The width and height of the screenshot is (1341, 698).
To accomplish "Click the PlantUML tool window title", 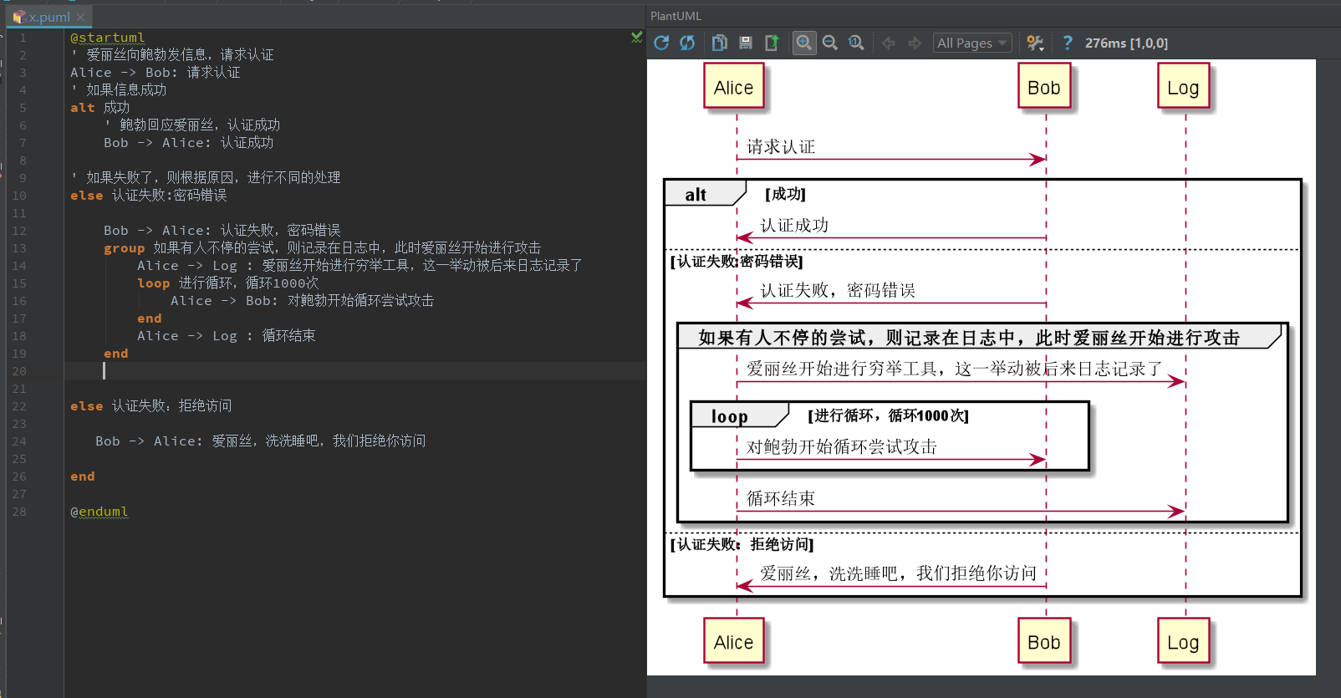I will pyautogui.click(x=676, y=16).
